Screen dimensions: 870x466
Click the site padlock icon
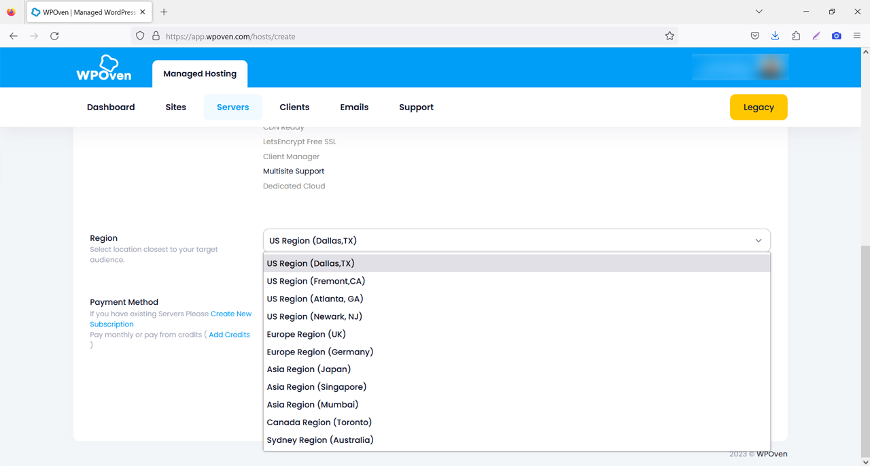coord(156,36)
